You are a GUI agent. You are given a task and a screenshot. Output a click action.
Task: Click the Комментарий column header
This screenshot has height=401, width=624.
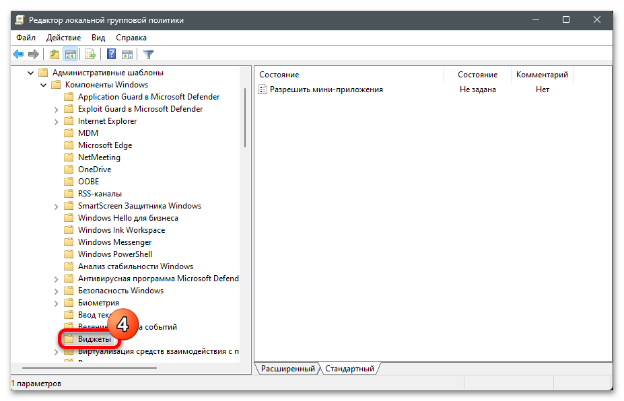(542, 75)
